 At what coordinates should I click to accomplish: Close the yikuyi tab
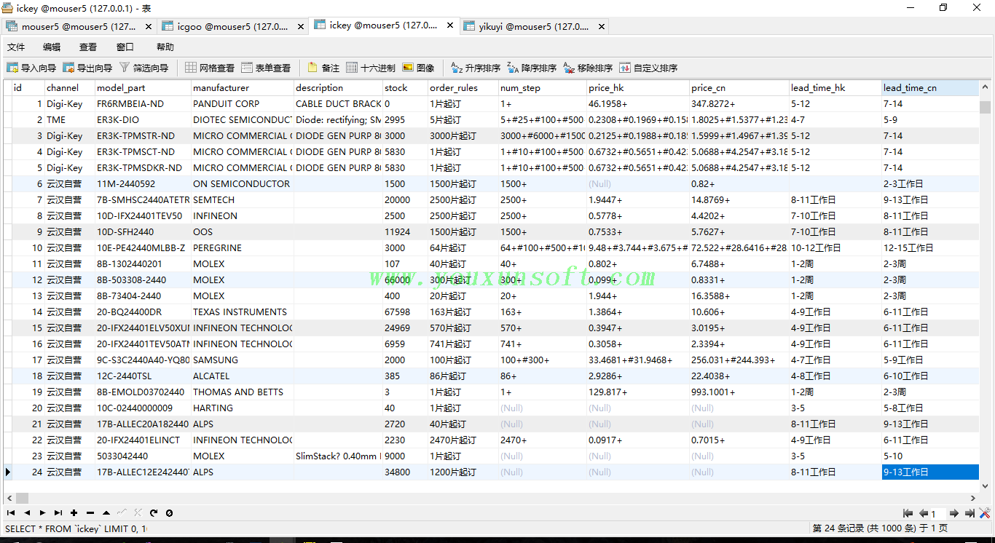click(x=601, y=26)
